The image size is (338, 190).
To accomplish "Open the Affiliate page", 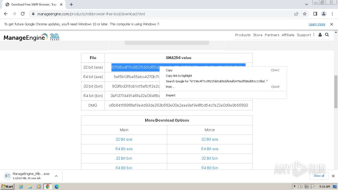I will [x=288, y=35].
